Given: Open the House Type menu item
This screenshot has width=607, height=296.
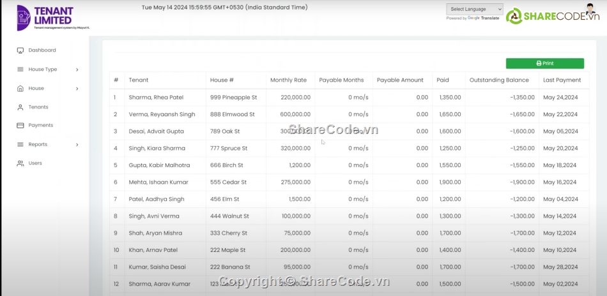Looking at the screenshot, I should [43, 70].
